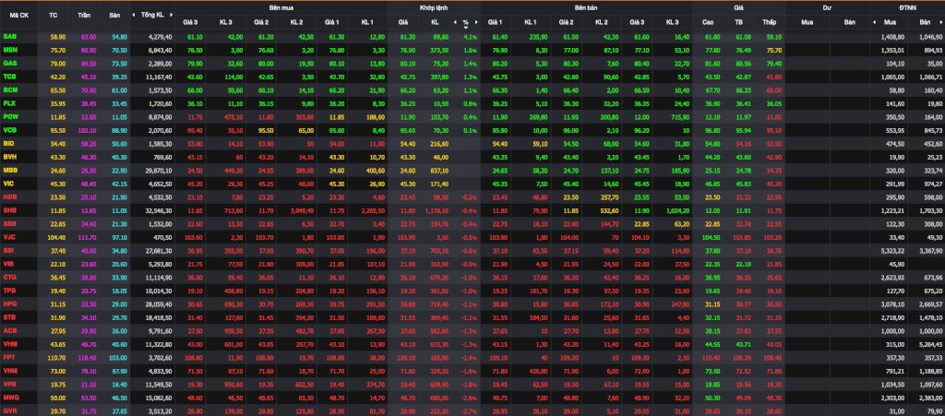
Task: Select the STB ticker symbol
Action: click(x=9, y=316)
